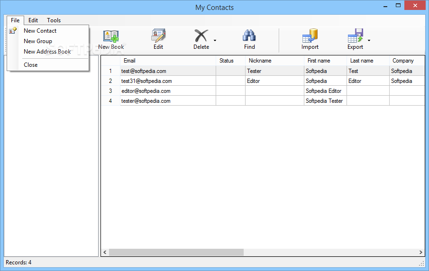Sort by the First name column header
The width and height of the screenshot is (429, 271).
coord(325,61)
